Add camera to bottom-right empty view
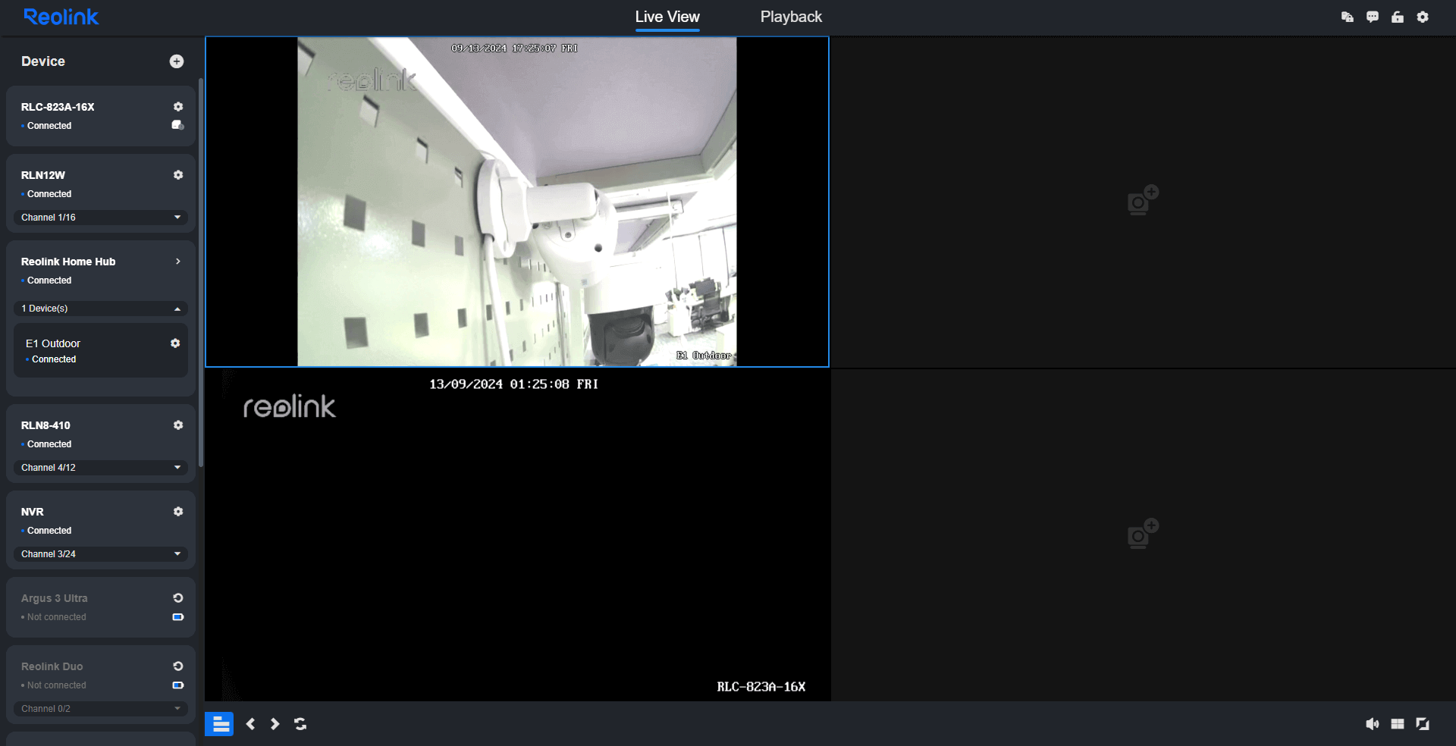This screenshot has width=1456, height=746. click(1143, 534)
